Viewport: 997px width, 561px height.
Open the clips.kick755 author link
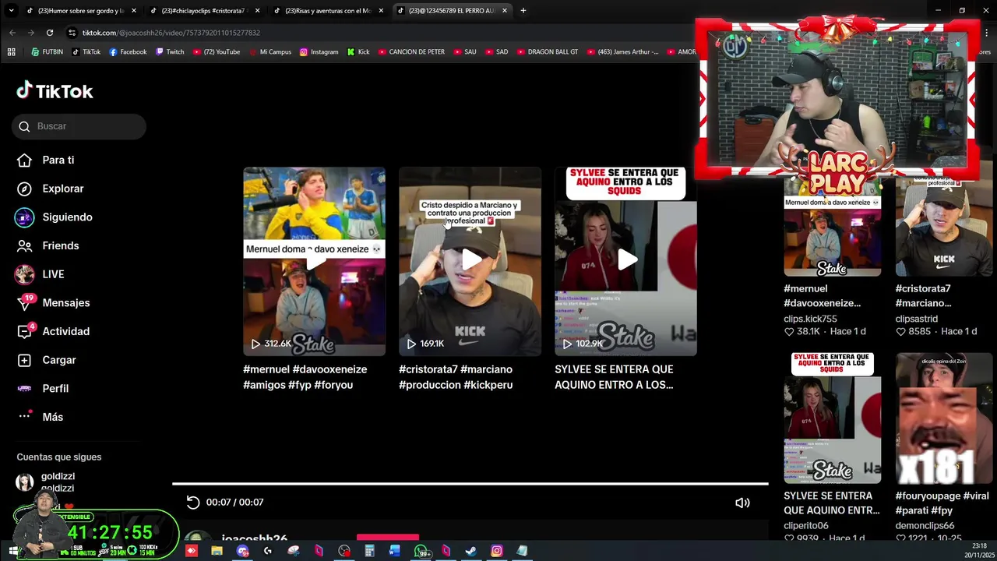pyautogui.click(x=810, y=319)
